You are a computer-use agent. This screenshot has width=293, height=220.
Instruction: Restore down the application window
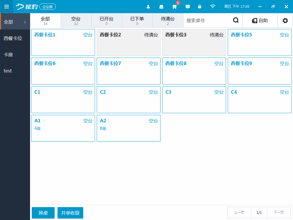pyautogui.click(x=273, y=7)
